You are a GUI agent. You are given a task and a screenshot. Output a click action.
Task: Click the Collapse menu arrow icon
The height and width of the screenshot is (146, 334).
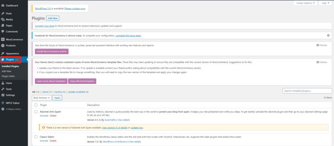3,109
